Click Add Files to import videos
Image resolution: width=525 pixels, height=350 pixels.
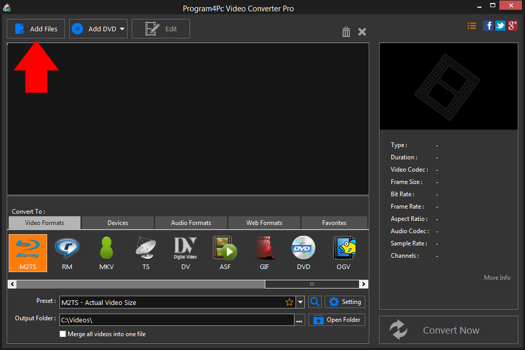click(x=35, y=29)
